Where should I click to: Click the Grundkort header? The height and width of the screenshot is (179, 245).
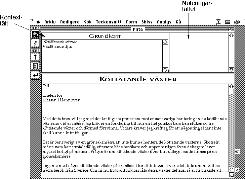(105, 36)
